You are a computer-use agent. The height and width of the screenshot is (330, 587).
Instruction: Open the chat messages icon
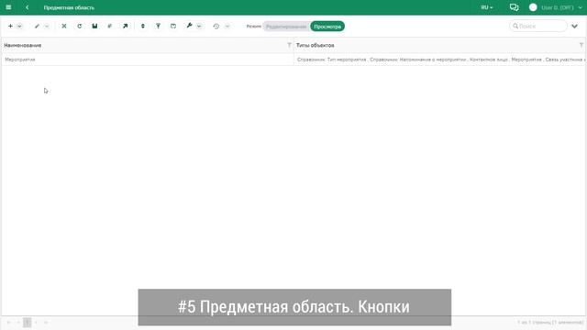pyautogui.click(x=514, y=7)
